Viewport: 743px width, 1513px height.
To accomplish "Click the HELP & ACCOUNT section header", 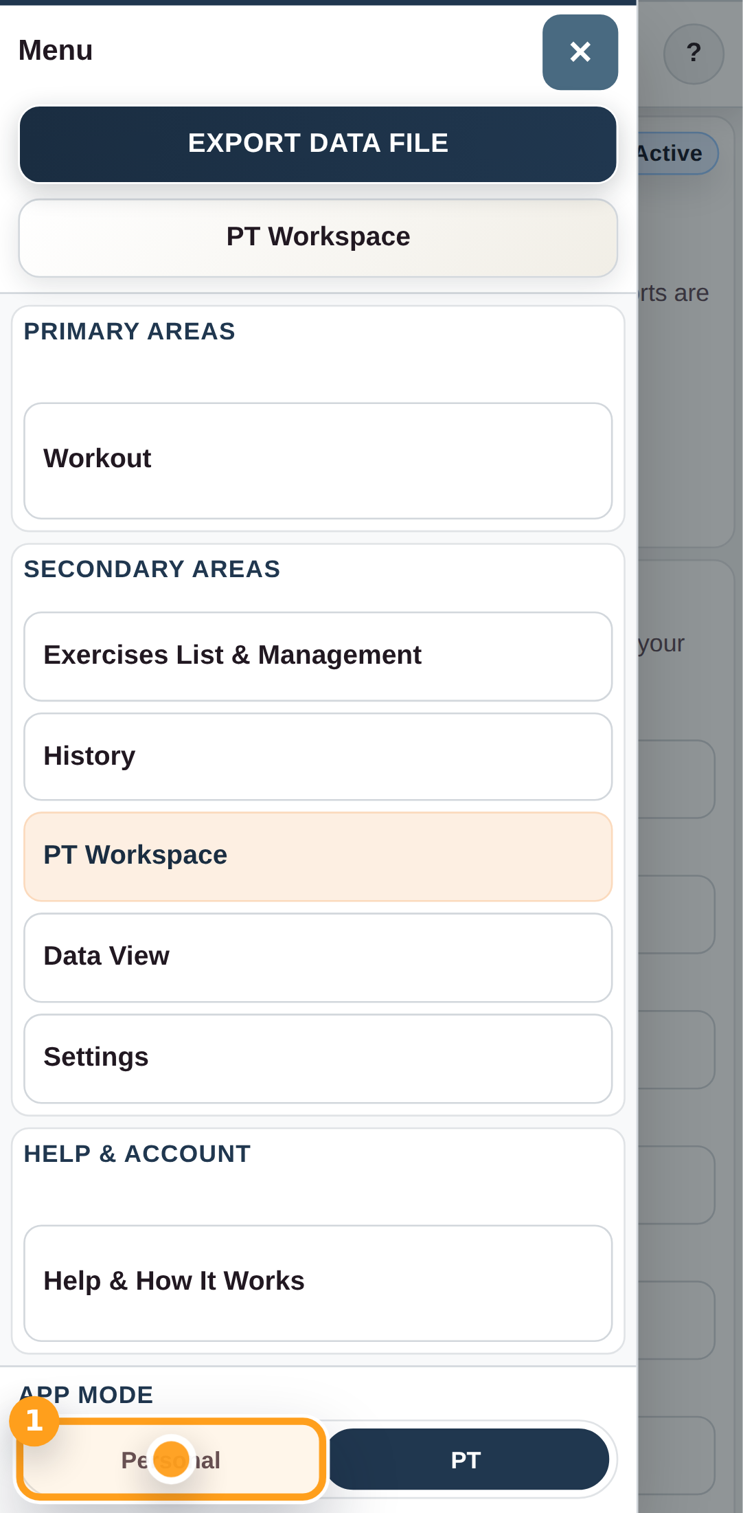I will click(137, 1154).
